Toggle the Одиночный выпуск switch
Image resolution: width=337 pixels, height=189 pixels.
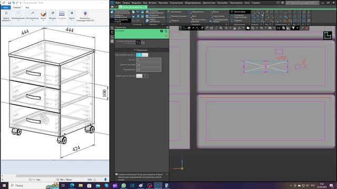142,55
